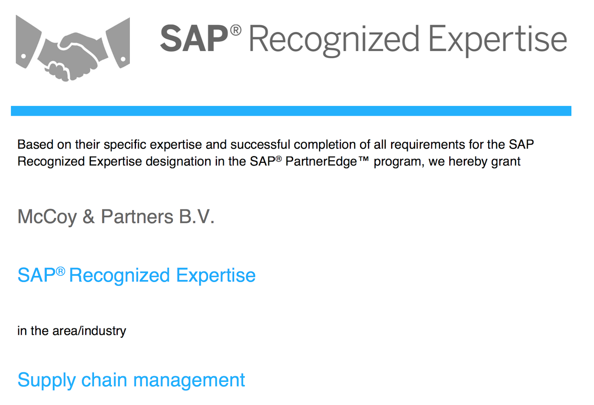Click the gray handshake icon
Screen dimensions: 594x405
click(x=73, y=48)
